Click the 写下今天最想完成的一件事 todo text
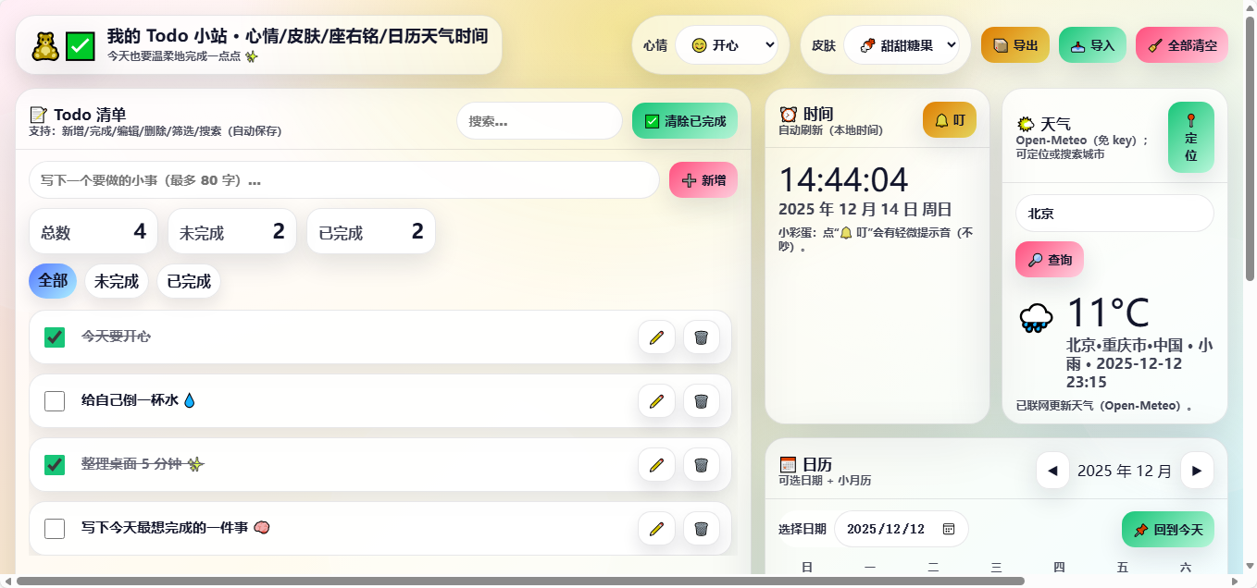The image size is (1257, 588). [x=175, y=528]
